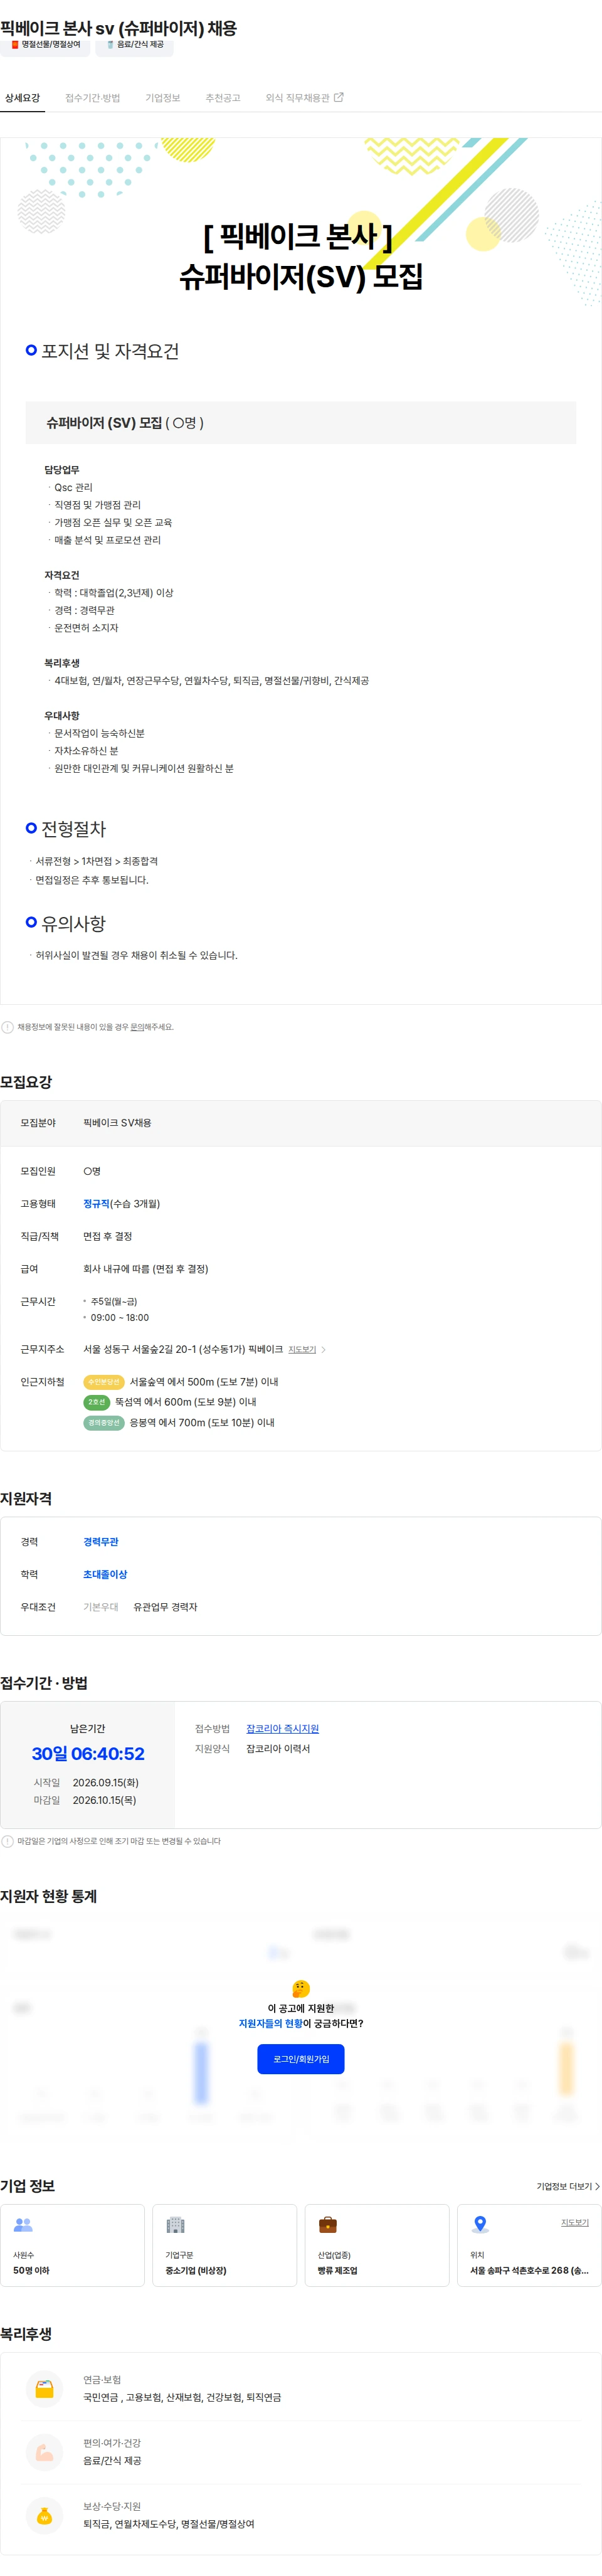602x2576 pixels.
Task: Select the 상세요강 tab
Action: 22,98
